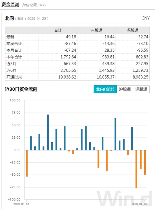Viewport: 155px width, 209px height.
Task: Click the value -32.74
Action: pos(142,37)
